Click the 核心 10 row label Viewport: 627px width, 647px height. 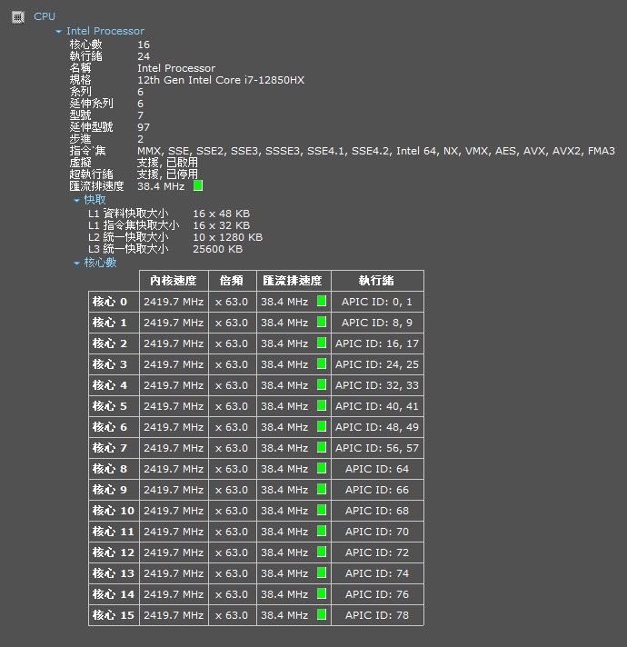click(114, 511)
